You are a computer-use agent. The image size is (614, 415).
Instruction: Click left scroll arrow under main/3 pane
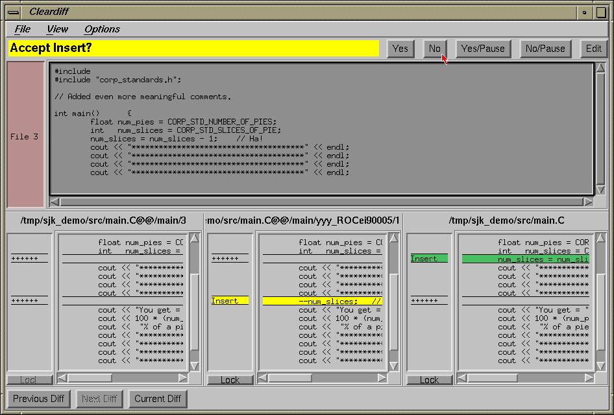pyautogui.click(x=62, y=377)
